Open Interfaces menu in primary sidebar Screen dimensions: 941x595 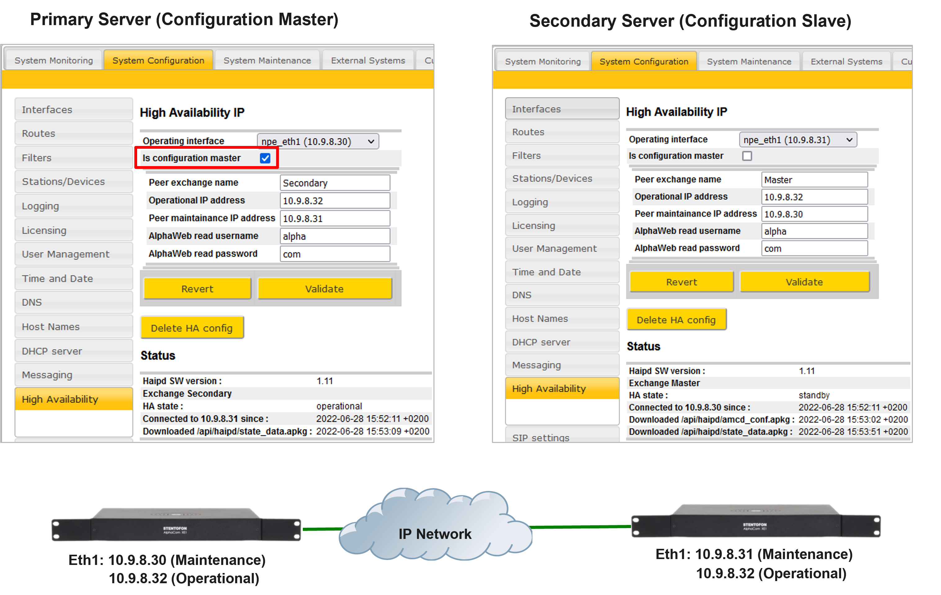coord(74,110)
